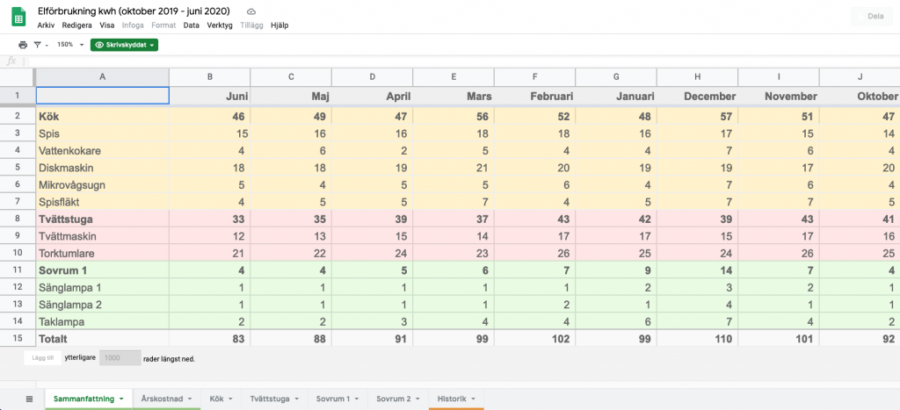The image size is (900, 410).
Task: Click the Dela share button
Action: (x=871, y=16)
